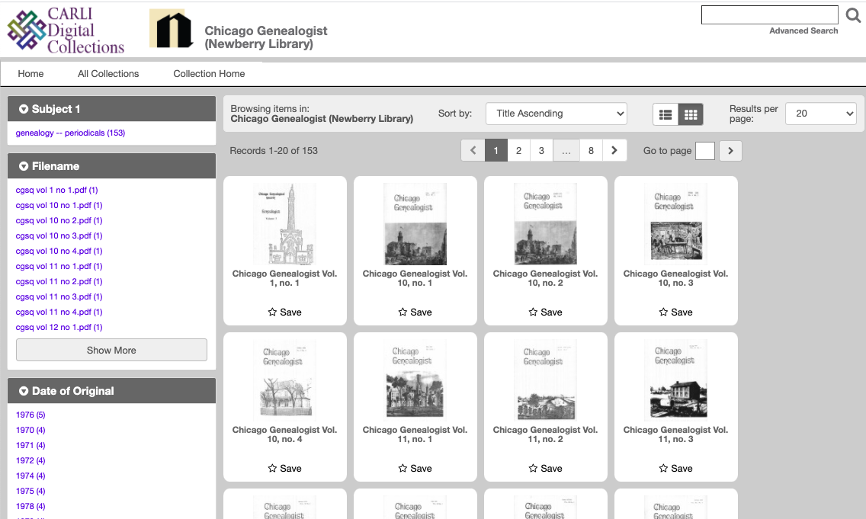Click the search magnifier icon
The width and height of the screenshot is (866, 519).
pyautogui.click(x=853, y=15)
